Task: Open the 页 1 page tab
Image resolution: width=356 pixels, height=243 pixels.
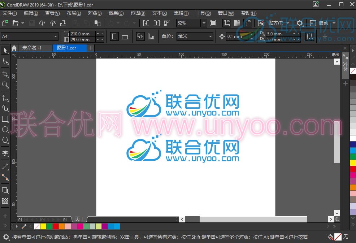Action: [x=79, y=219]
